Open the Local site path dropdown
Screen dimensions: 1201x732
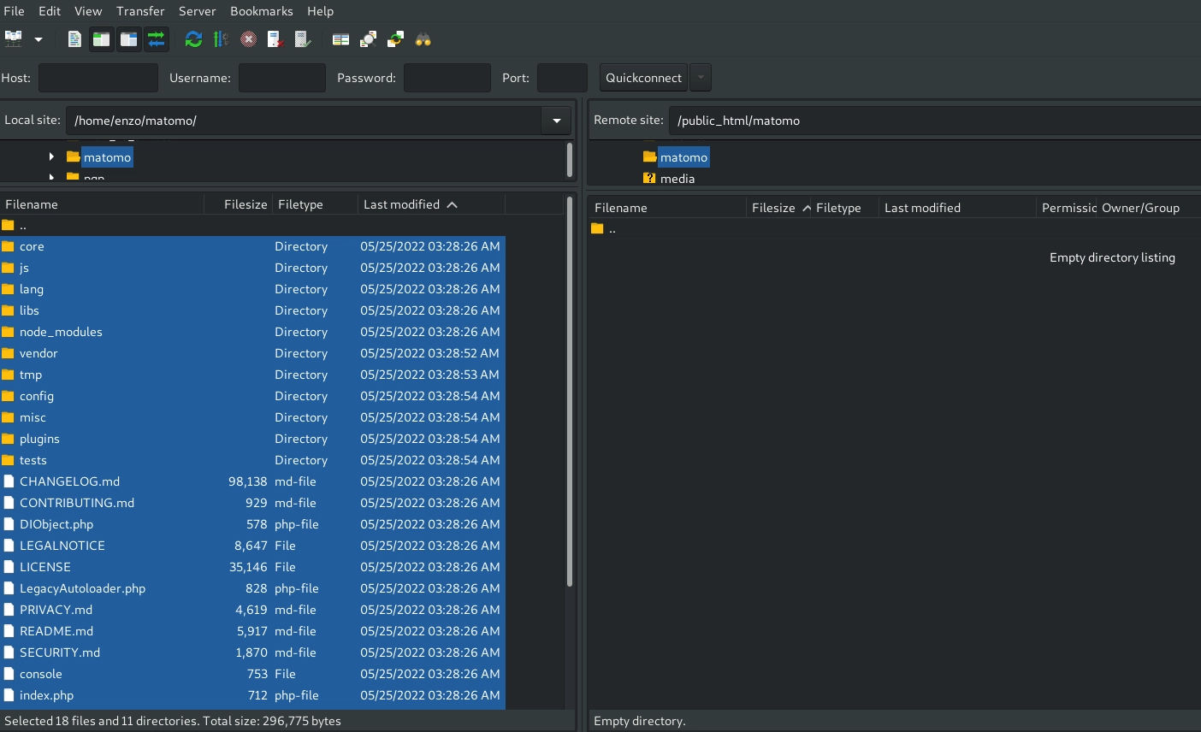pos(557,121)
